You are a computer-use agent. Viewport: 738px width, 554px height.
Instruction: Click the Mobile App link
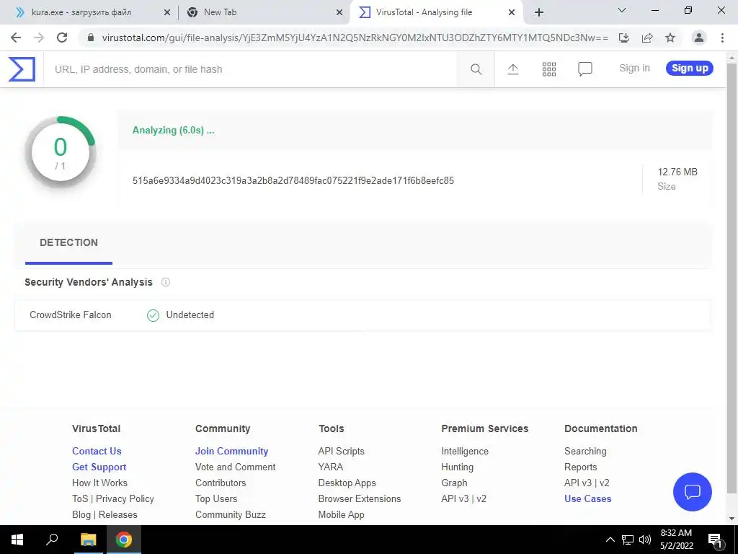tap(341, 515)
